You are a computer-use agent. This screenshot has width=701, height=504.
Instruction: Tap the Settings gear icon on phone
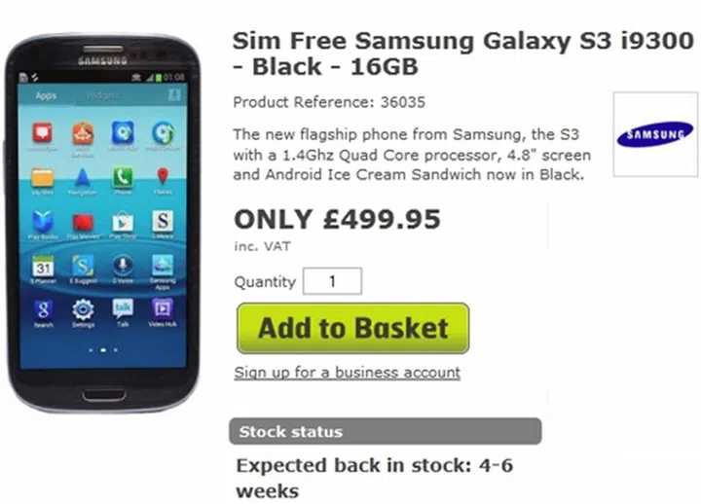coord(83,309)
